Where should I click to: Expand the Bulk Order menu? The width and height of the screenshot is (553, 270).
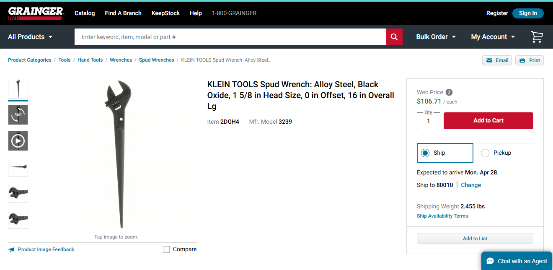click(x=436, y=37)
